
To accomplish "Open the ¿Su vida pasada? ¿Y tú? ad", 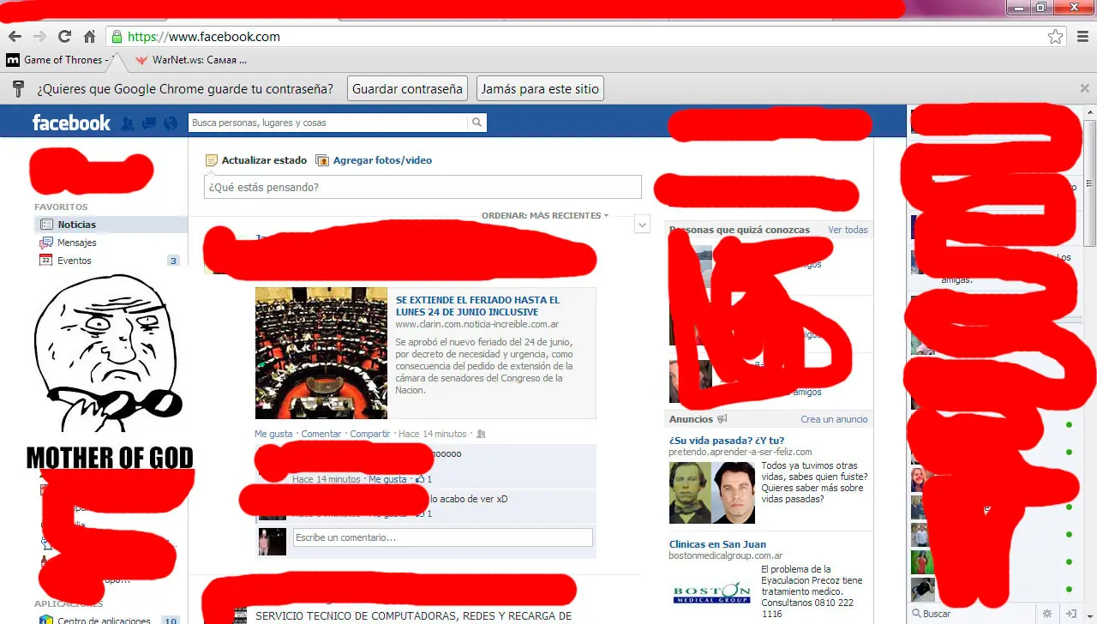I will point(727,441).
